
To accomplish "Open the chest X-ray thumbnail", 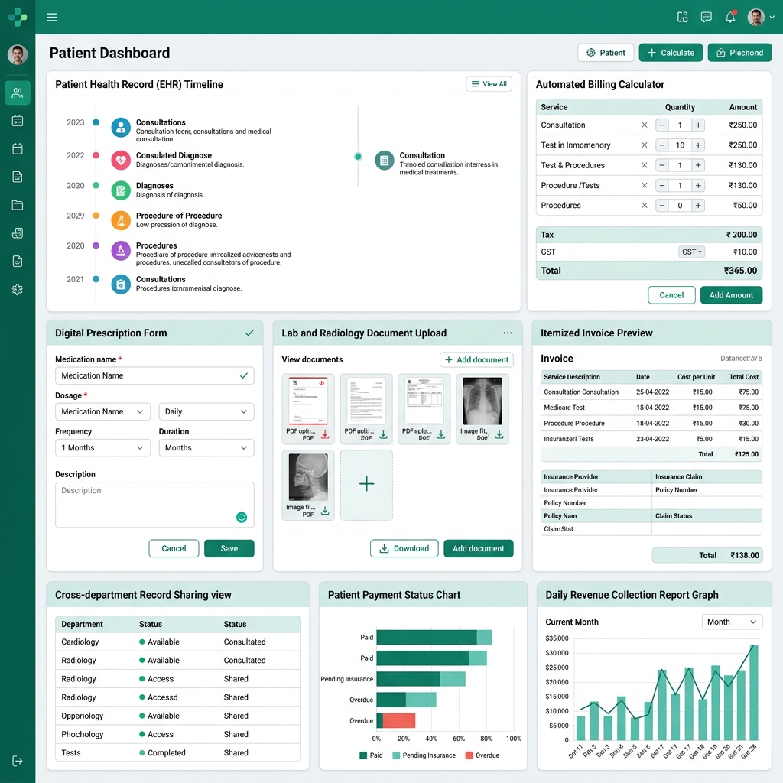I will [482, 401].
